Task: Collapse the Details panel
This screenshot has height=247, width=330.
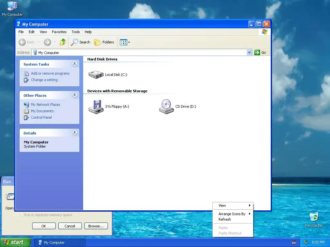Action: click(74, 132)
